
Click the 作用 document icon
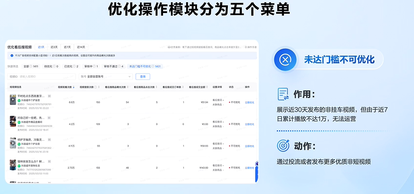[x=283, y=94]
